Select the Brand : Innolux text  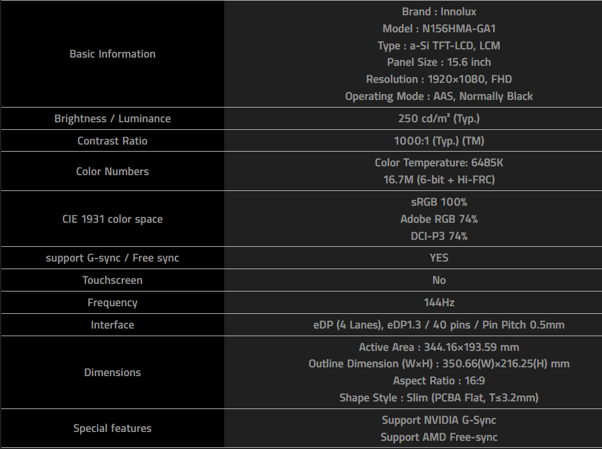(x=439, y=12)
